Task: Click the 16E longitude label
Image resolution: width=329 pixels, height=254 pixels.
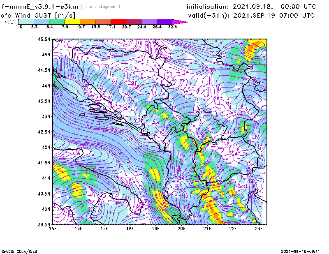Action: pos(79,229)
